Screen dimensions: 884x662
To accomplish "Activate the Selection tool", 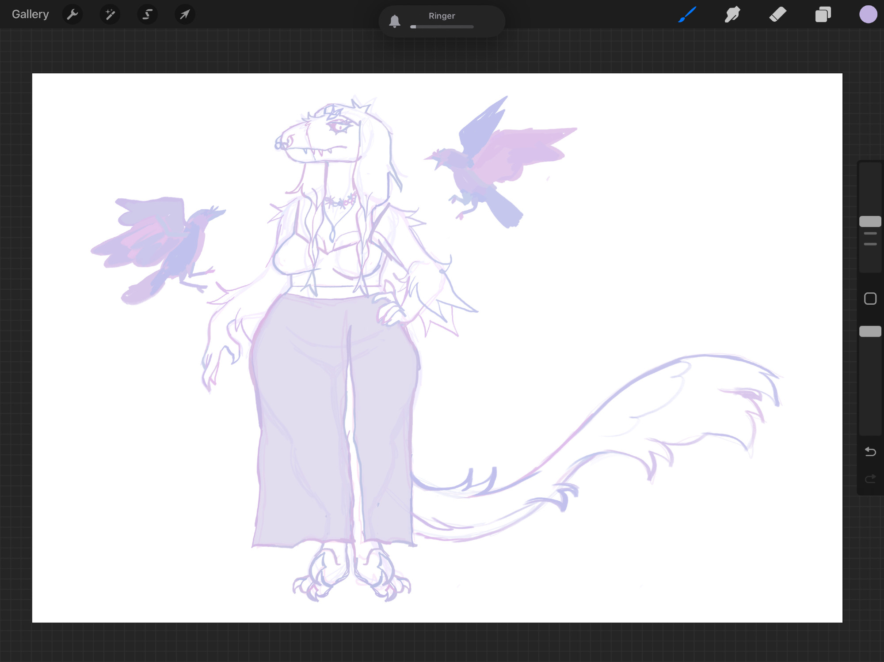I will (148, 15).
